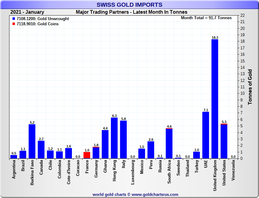Image resolution: width=259 pixels, height=198 pixels.
Task: Select the Canada bar showing 2.7
Action: click(x=41, y=150)
